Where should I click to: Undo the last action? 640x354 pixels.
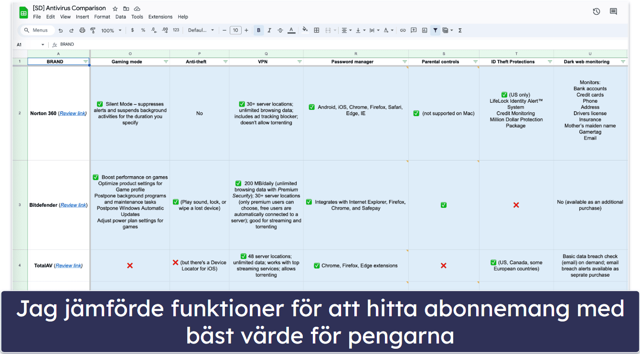[61, 30]
